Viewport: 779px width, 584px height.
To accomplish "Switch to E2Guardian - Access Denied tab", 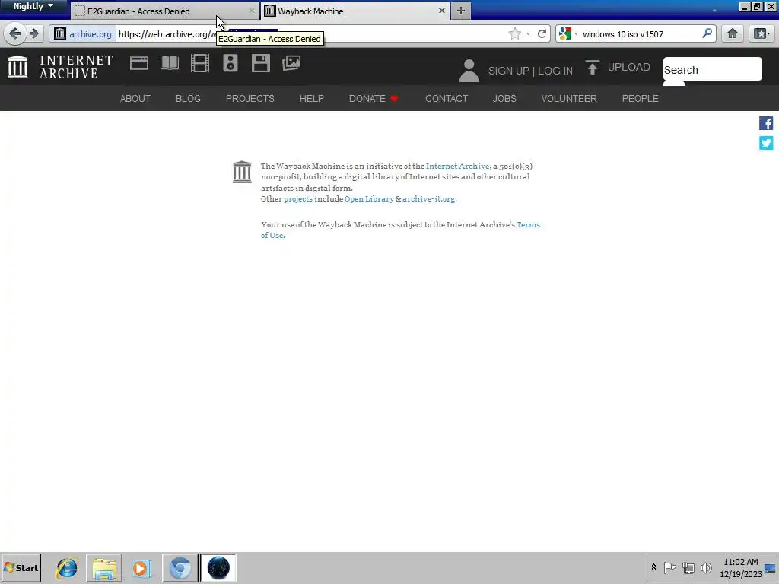I will click(164, 11).
